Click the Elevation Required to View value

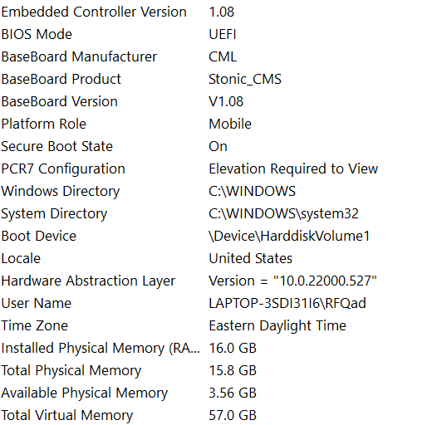(293, 169)
